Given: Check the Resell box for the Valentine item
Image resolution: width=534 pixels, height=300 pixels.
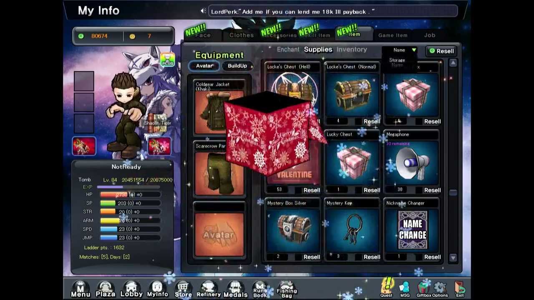Looking at the screenshot, I should coord(299,190).
